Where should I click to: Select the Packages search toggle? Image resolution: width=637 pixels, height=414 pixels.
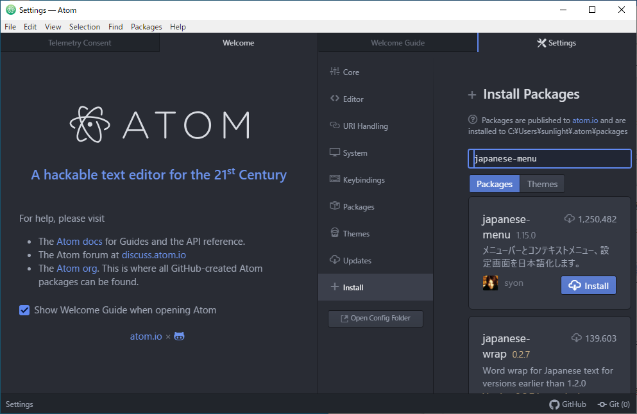point(494,184)
